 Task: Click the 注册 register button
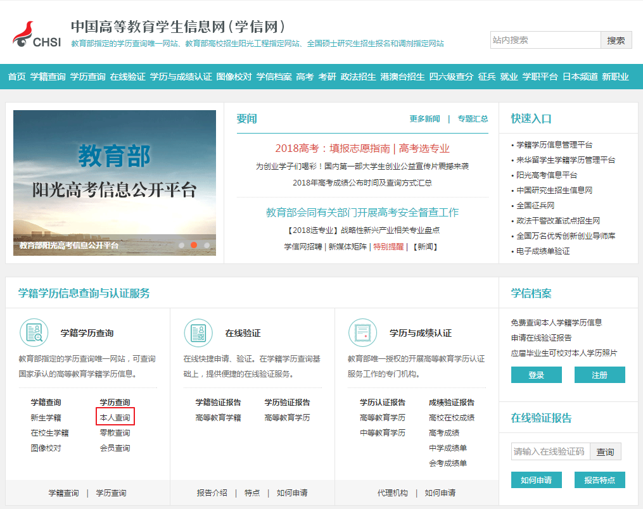[x=599, y=375]
